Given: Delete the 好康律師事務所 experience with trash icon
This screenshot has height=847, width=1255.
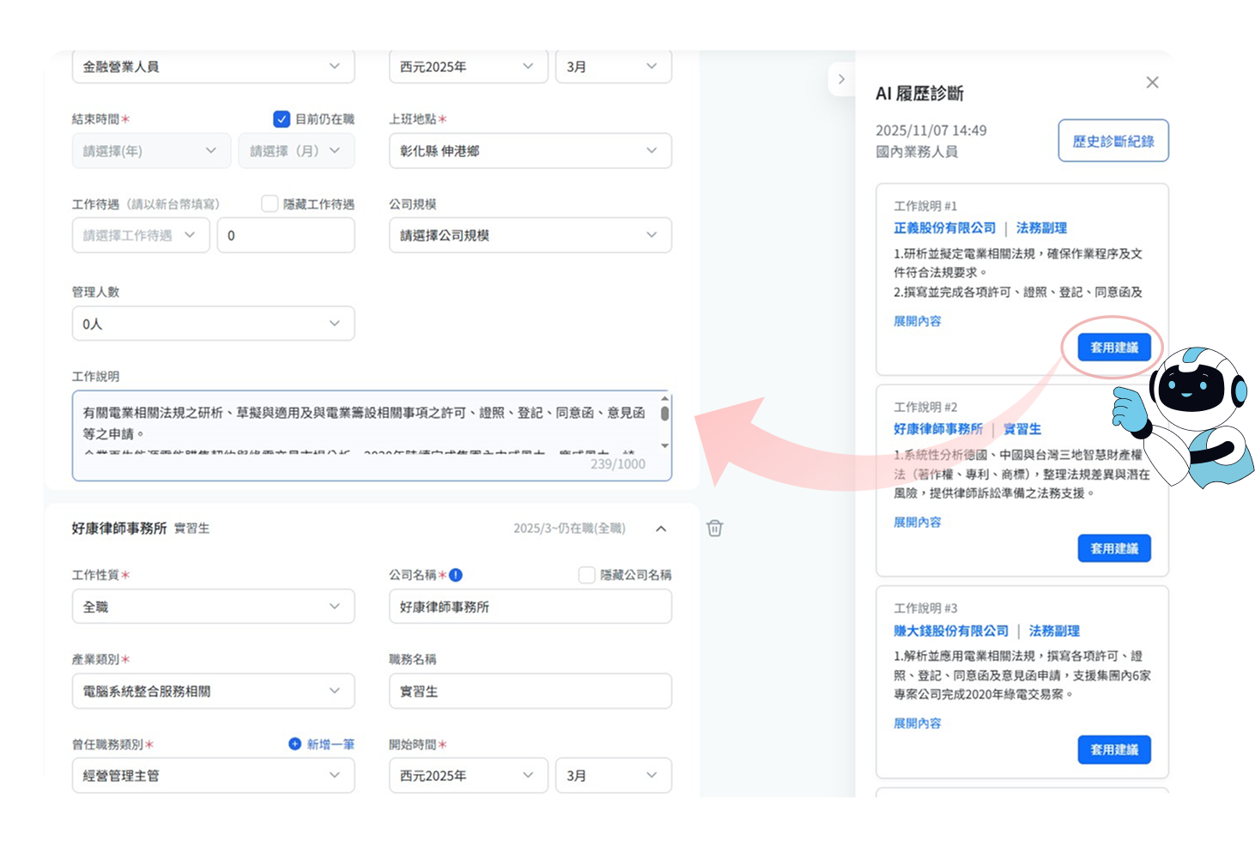Looking at the screenshot, I should pyautogui.click(x=714, y=529).
